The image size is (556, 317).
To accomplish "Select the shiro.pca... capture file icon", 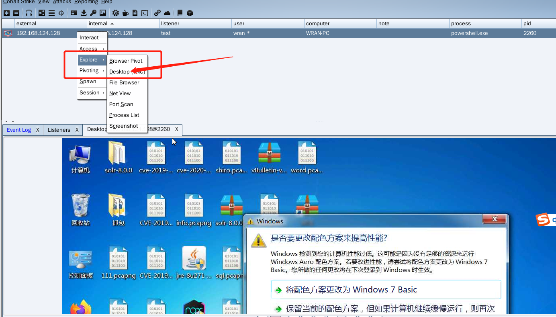I will pyautogui.click(x=231, y=157).
